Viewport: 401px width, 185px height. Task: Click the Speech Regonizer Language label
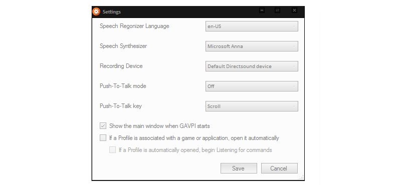134,26
